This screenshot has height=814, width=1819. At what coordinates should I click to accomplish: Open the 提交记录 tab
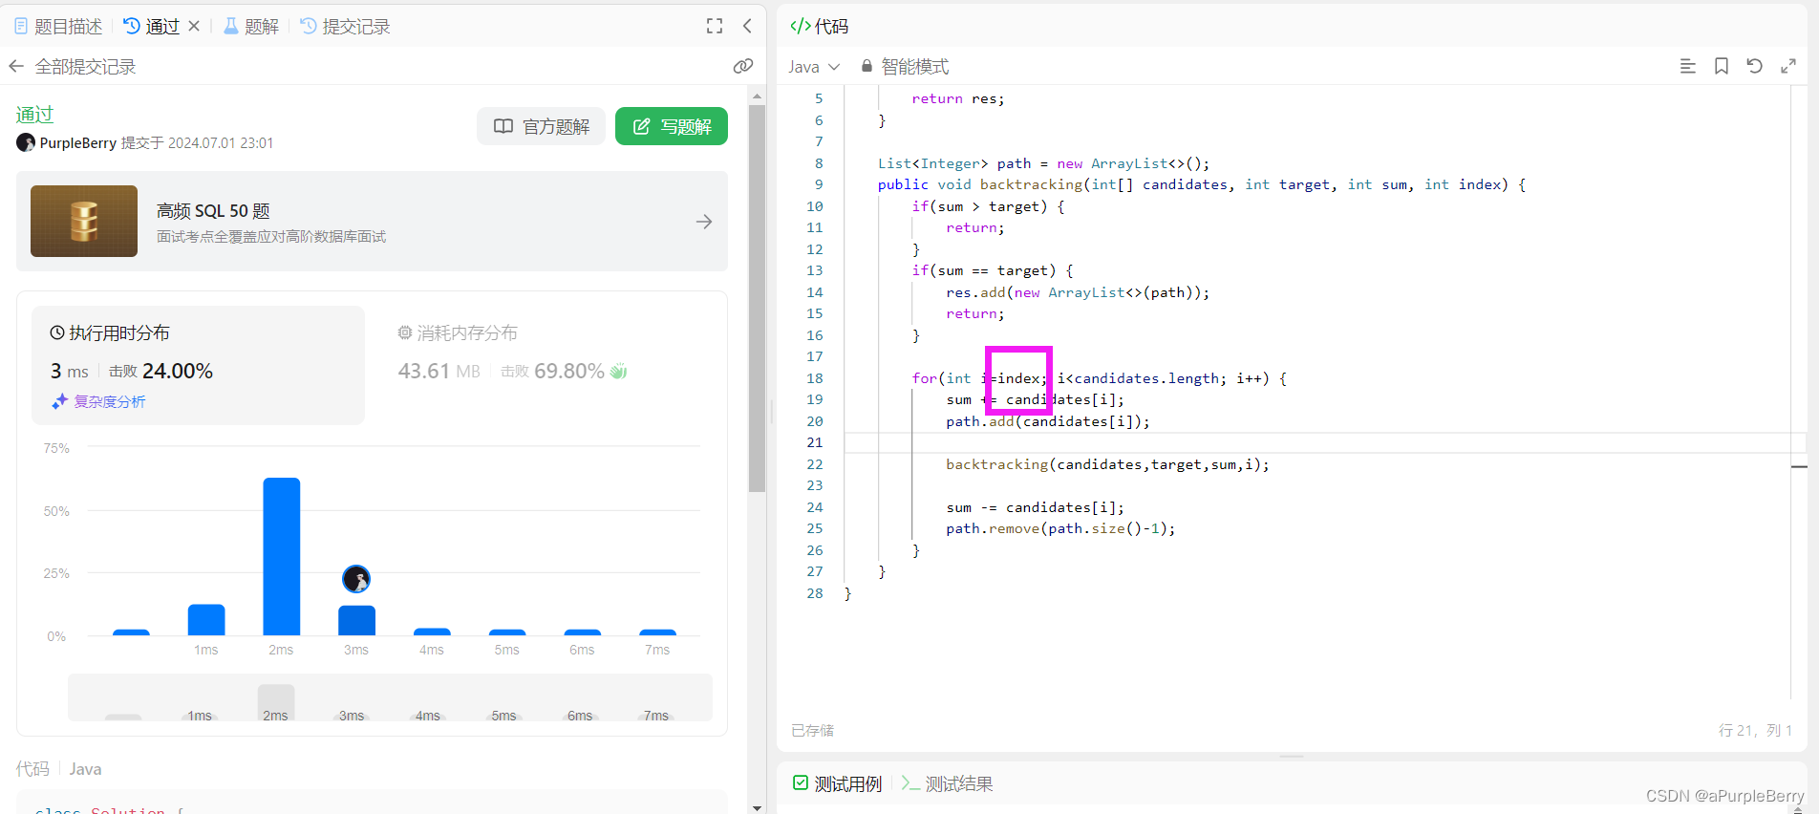[345, 27]
